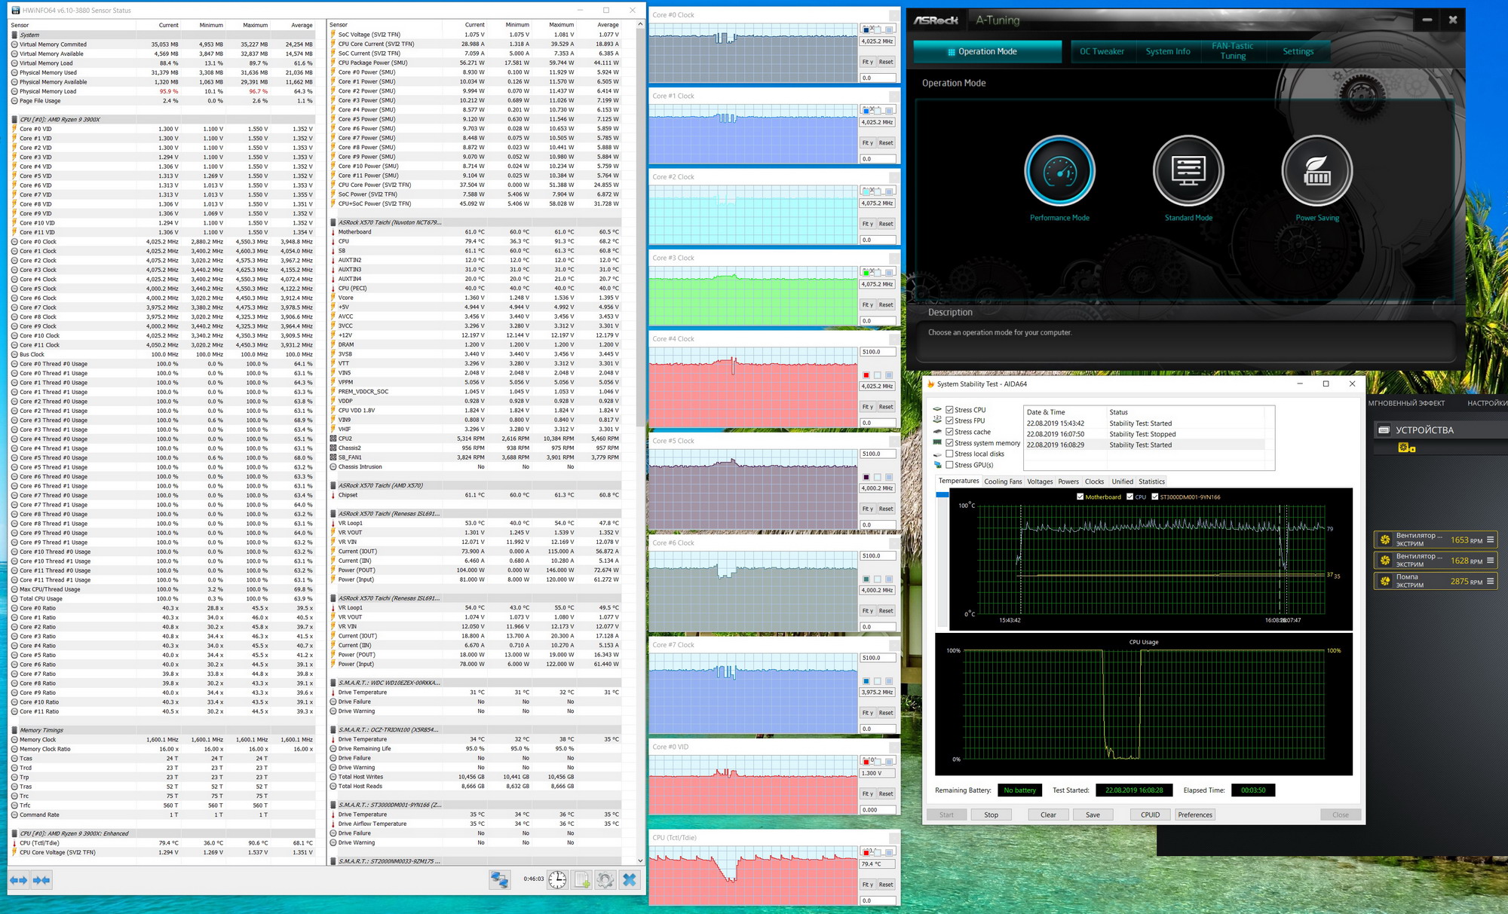Open menu for fan at 1653 RPM
The width and height of the screenshot is (1508, 914).
coord(1490,540)
